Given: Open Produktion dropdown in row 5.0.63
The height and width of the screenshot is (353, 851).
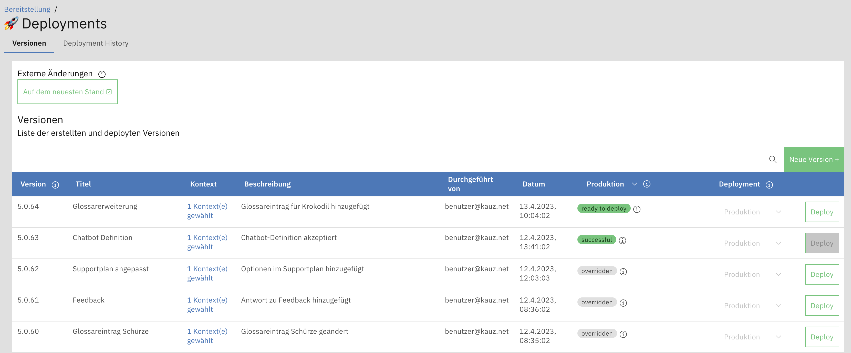Looking at the screenshot, I should click(x=752, y=243).
